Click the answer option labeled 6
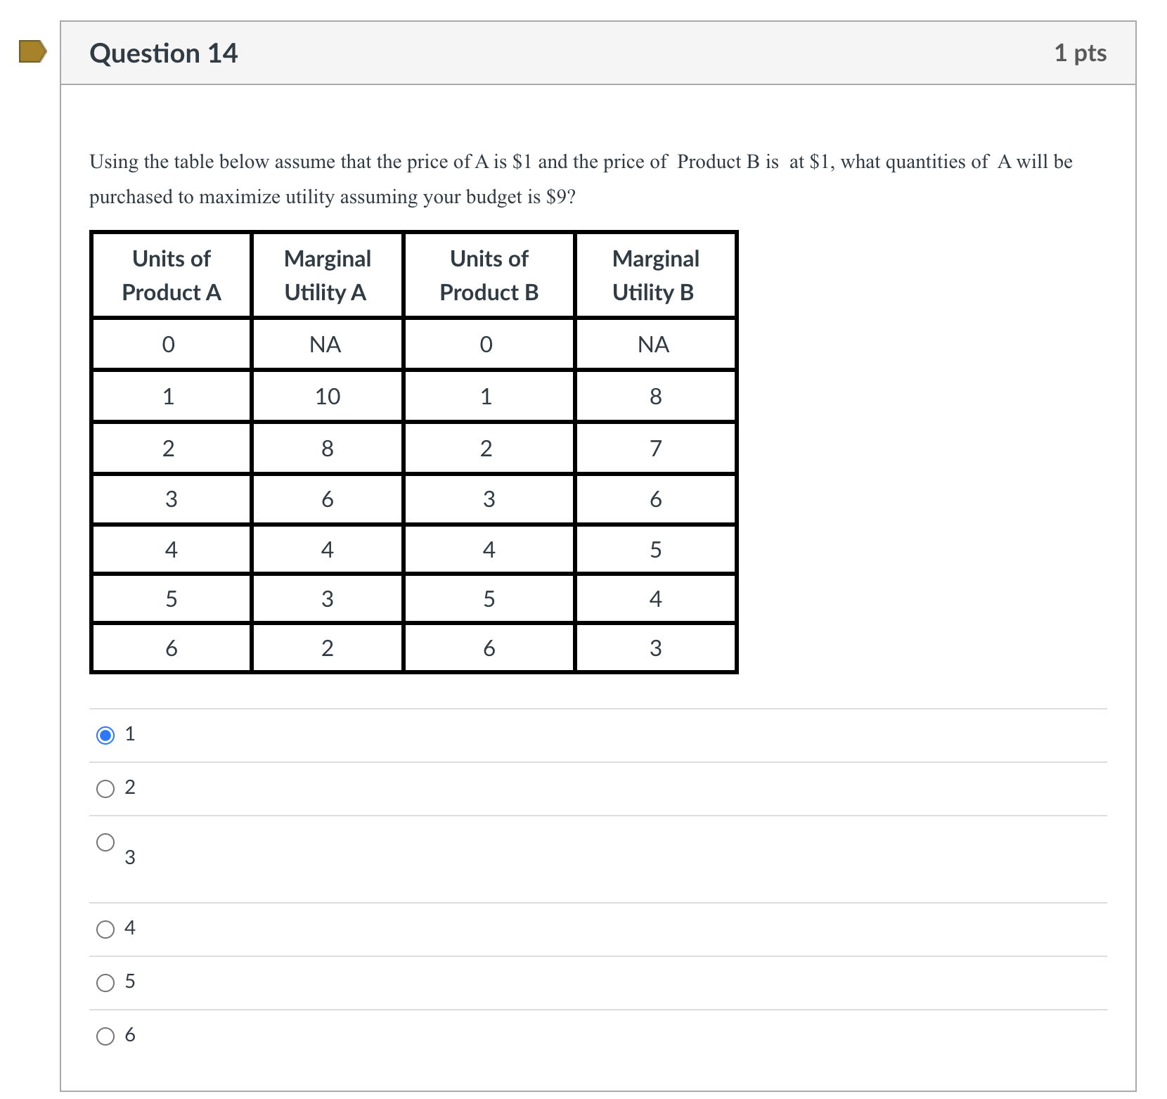Image resolution: width=1167 pixels, height=1099 pixels. (130, 1035)
